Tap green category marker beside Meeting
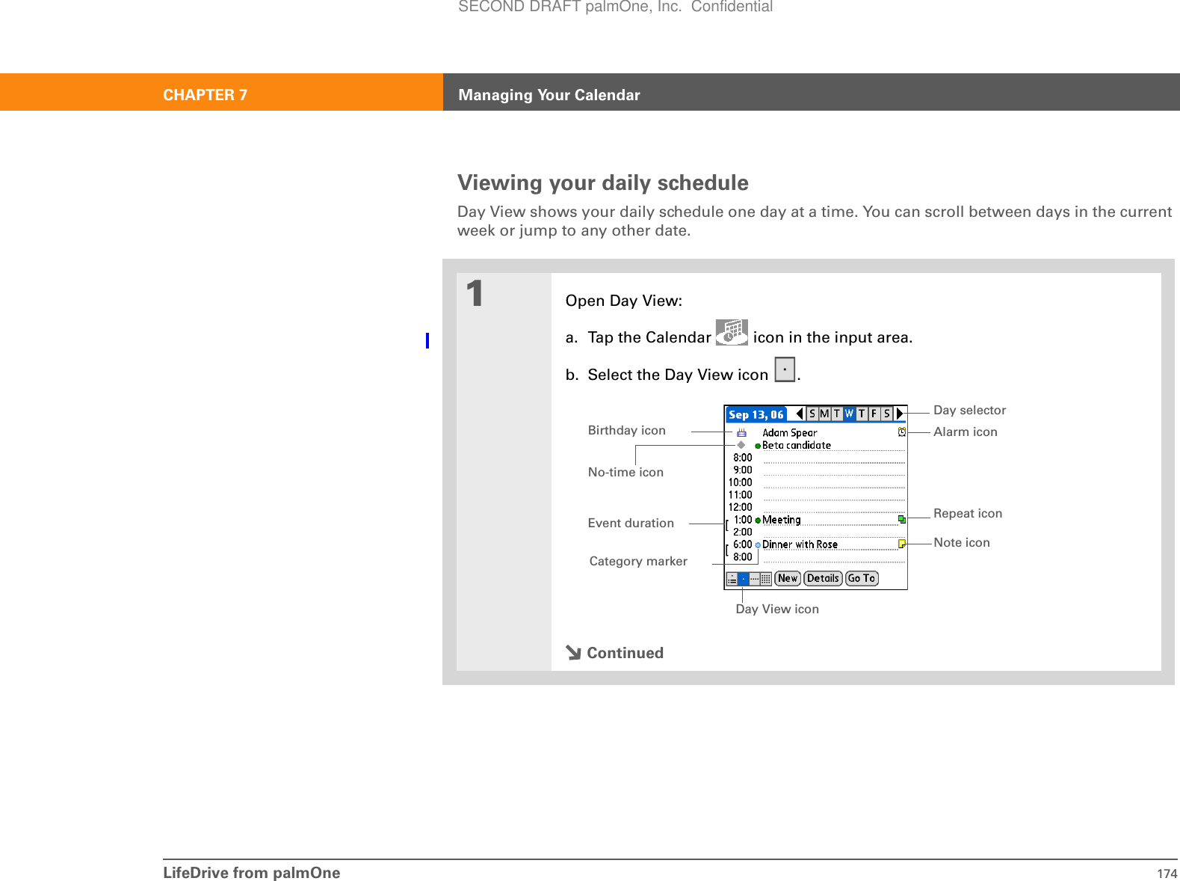This screenshot has height=881, width=1180. [x=758, y=521]
